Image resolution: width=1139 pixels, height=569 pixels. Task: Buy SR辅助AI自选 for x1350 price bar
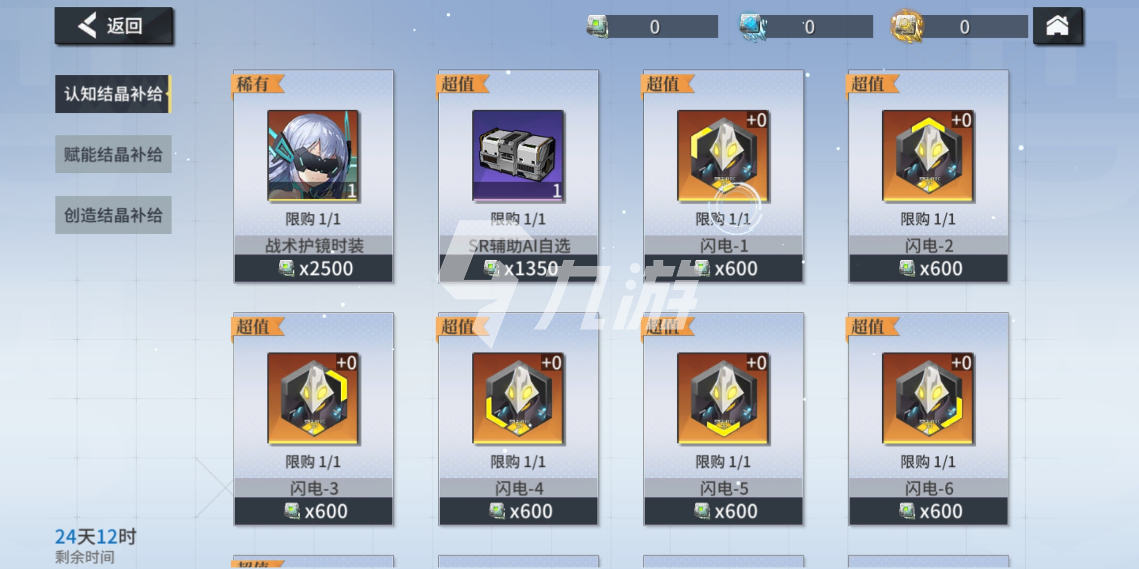pos(518,269)
